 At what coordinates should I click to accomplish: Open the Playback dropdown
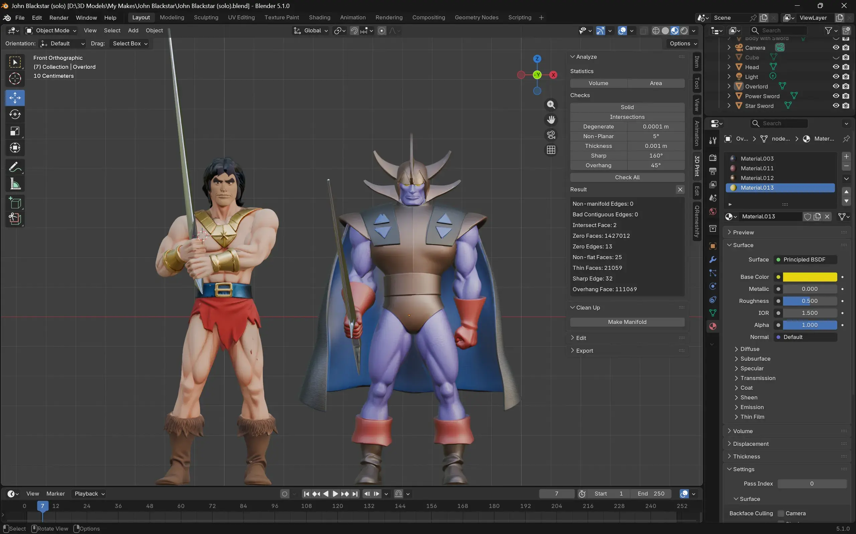89,494
